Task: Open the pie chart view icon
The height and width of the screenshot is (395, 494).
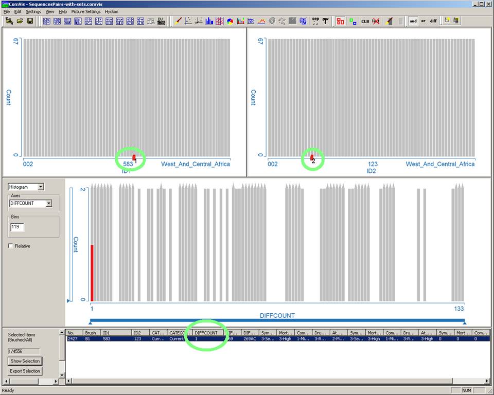Action: point(230,21)
